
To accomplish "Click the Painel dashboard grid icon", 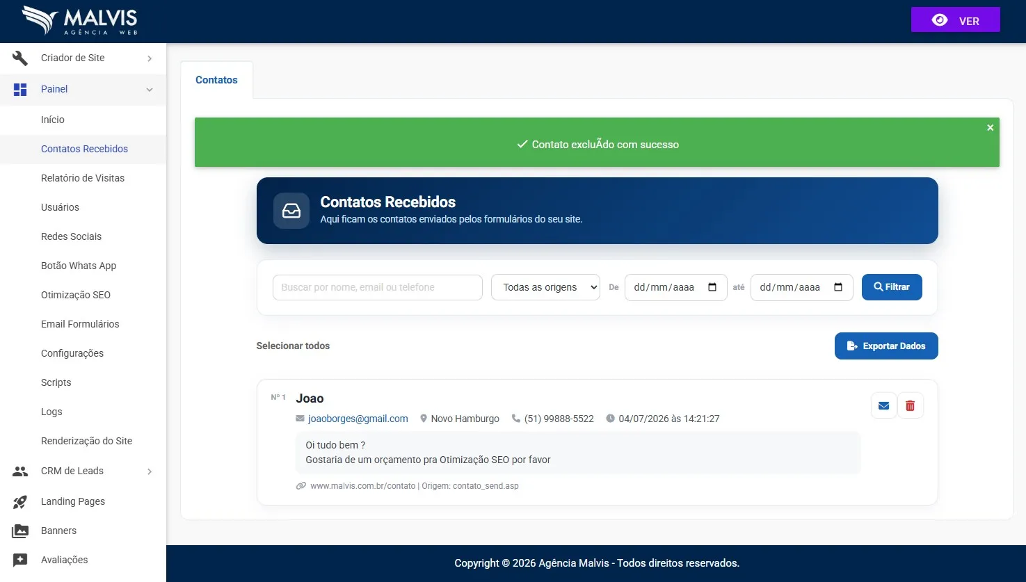I will coord(20,90).
